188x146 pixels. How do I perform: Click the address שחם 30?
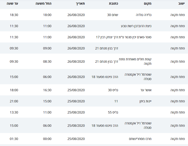point(112,15)
